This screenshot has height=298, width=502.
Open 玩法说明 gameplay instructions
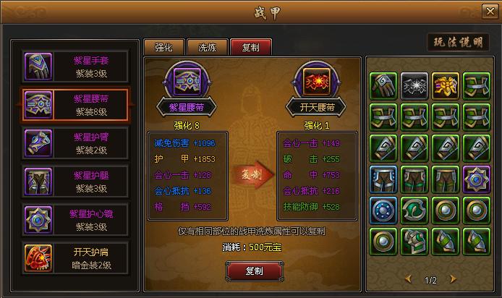[458, 42]
